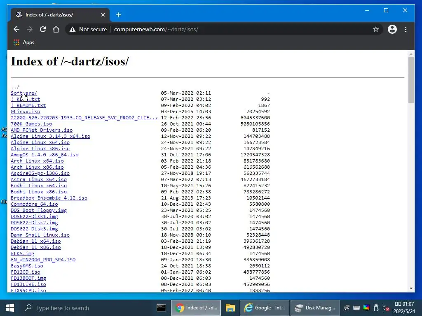The width and height of the screenshot is (422, 316).
Task: Download Bodhi_Linux_x86.iso
Action: [39, 192]
